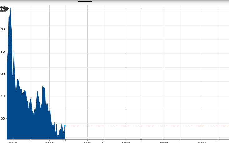The image size is (229, 143).
Task: Click the lowest .00 y-axis label
Action: pos(2,119)
